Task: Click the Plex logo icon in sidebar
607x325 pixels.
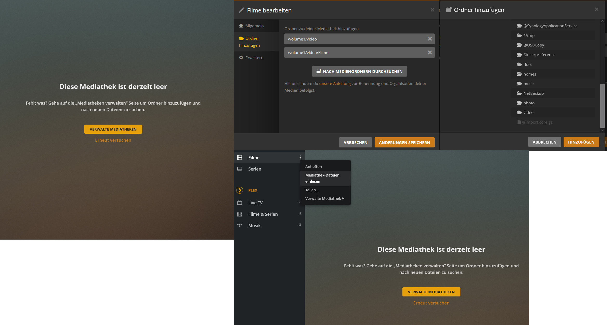Action: pos(240,190)
